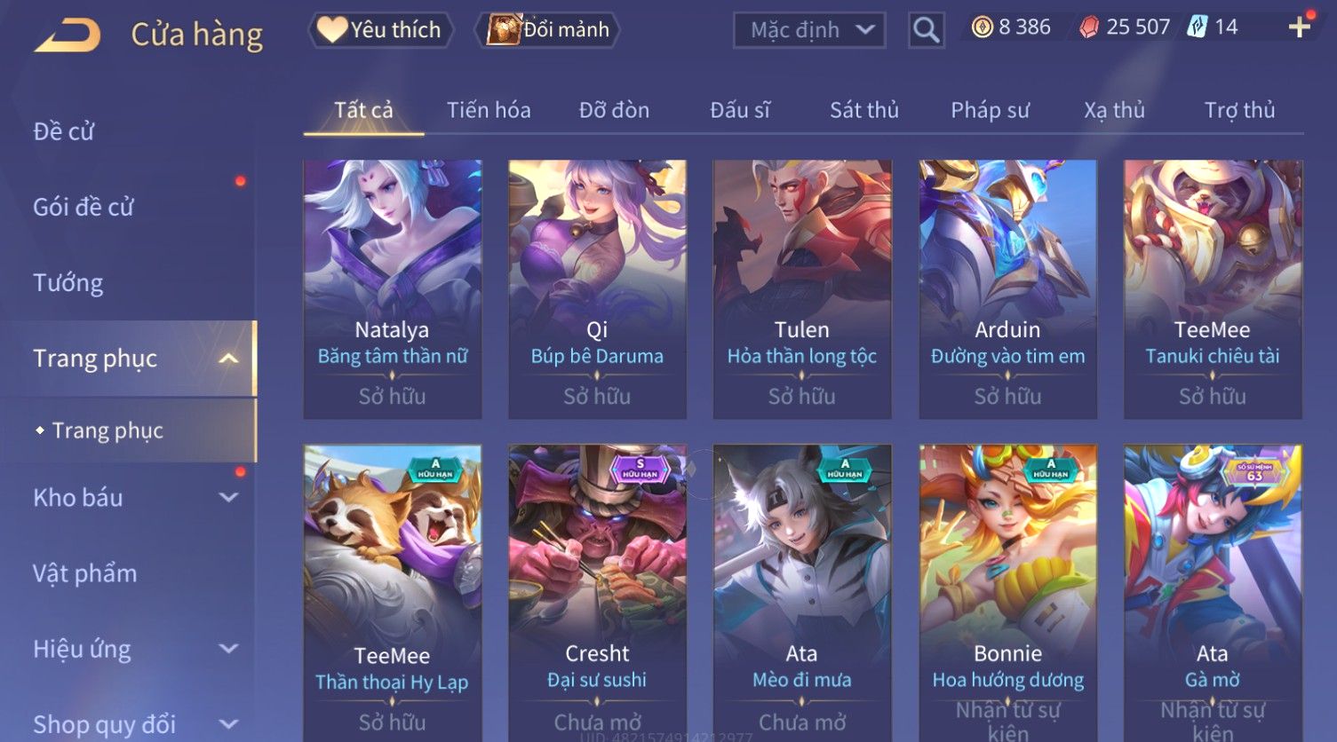Image resolution: width=1337 pixels, height=742 pixels.
Task: Tap the blue voucher ticket icon
Action: point(1198,28)
